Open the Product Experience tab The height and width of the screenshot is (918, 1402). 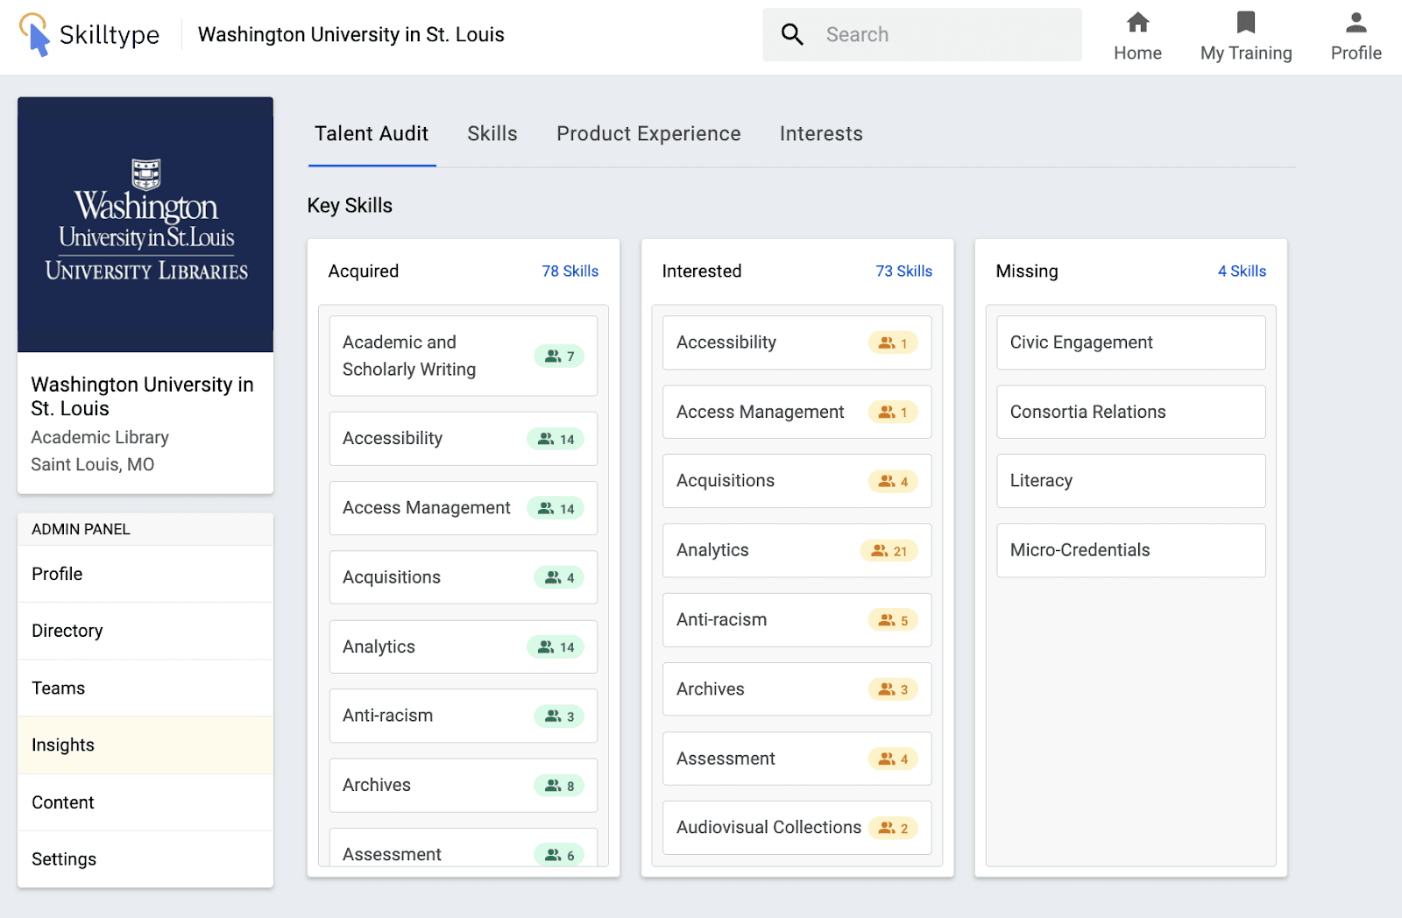pyautogui.click(x=648, y=134)
